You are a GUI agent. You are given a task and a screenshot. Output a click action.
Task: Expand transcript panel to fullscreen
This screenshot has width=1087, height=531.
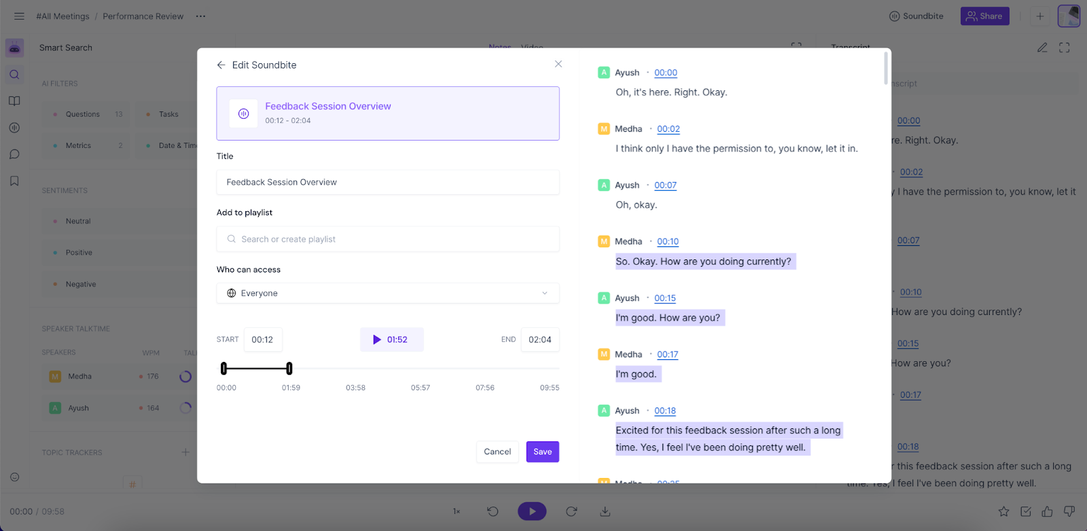tap(1065, 48)
